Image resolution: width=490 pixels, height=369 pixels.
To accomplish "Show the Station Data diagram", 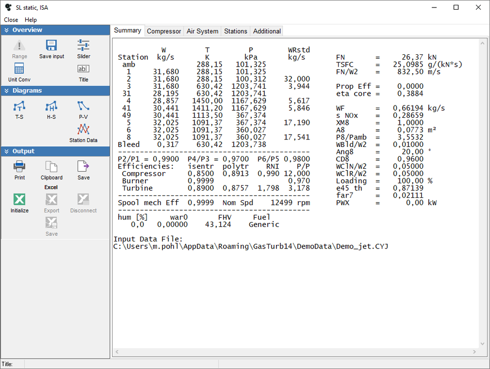I will coord(83,130).
